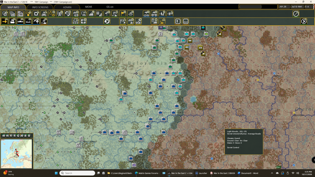315x177 pixels.
Task: Click the Sunny weather widget in taskbar
Action: [x=8, y=173]
